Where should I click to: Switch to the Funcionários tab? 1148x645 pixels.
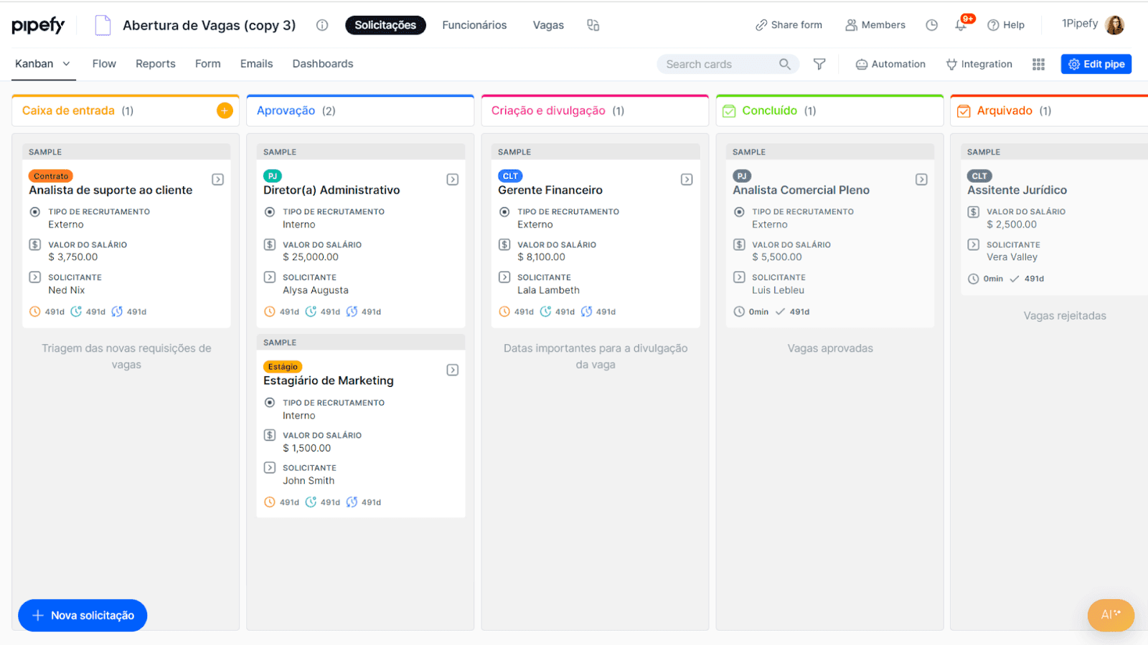474,24
